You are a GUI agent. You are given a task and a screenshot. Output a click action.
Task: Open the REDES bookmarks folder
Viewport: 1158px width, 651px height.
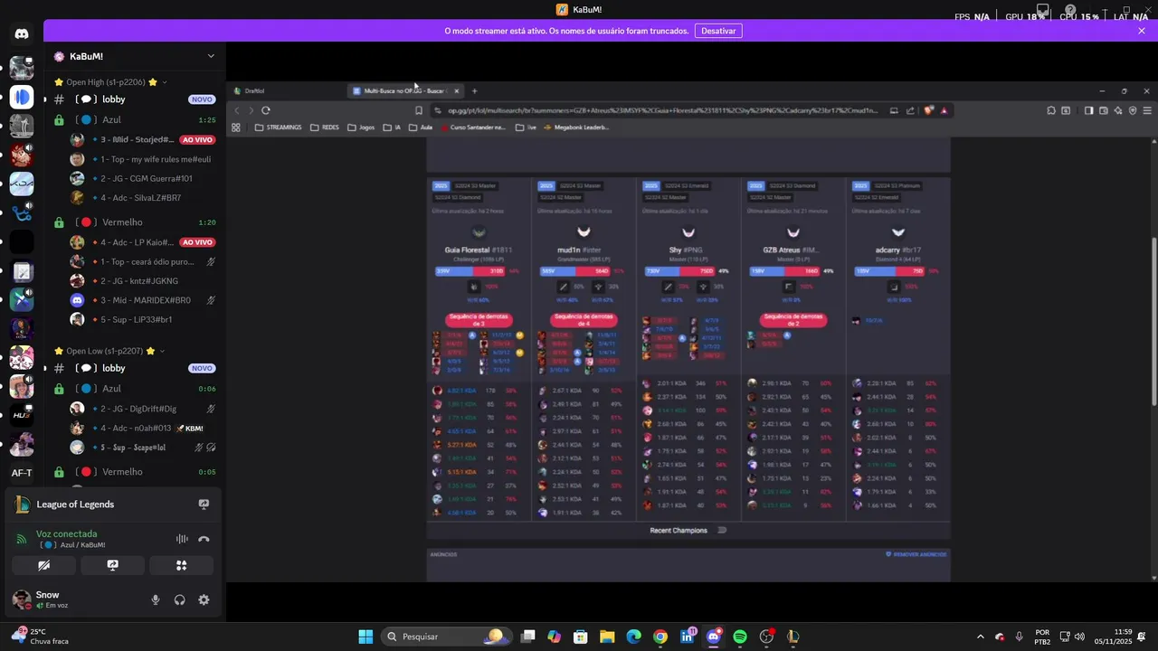tap(325, 127)
